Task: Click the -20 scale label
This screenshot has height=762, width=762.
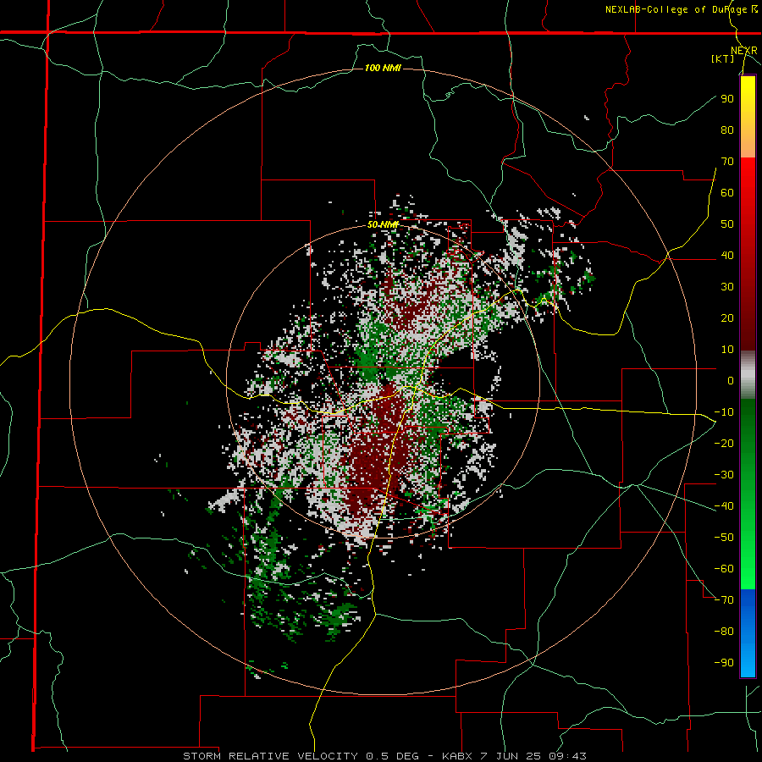Action: (724, 443)
